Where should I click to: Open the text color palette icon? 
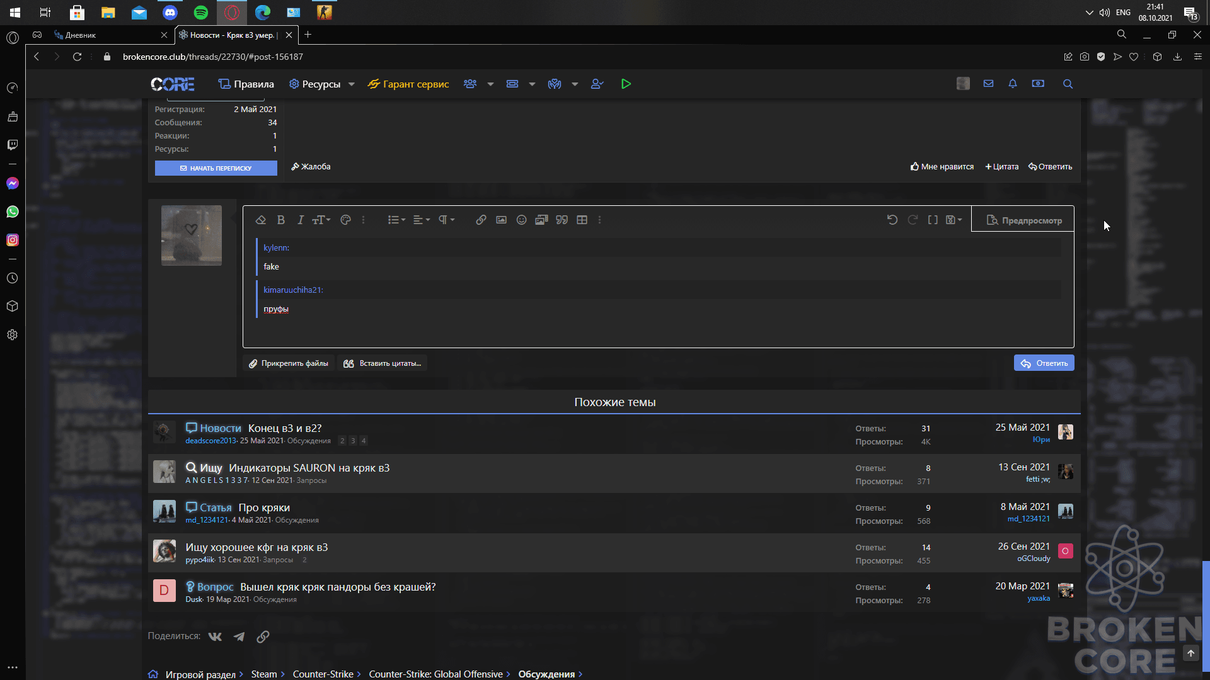coord(345,220)
